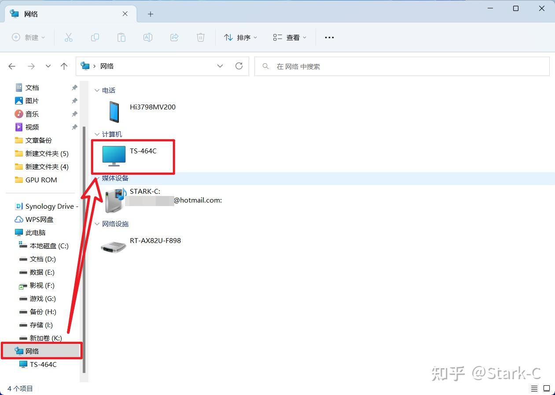Select the Paste toolbar icon
Screen dimensions: 555x395
121,37
